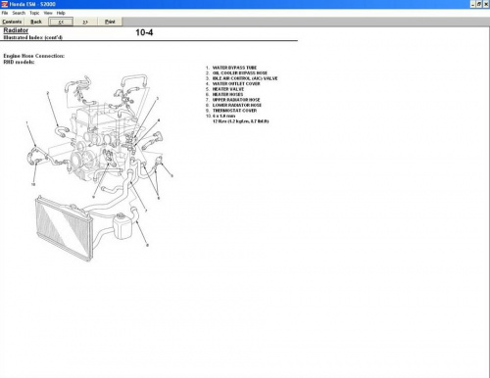Open the View menu
Viewport: 490px width, 378px height.
coord(48,13)
